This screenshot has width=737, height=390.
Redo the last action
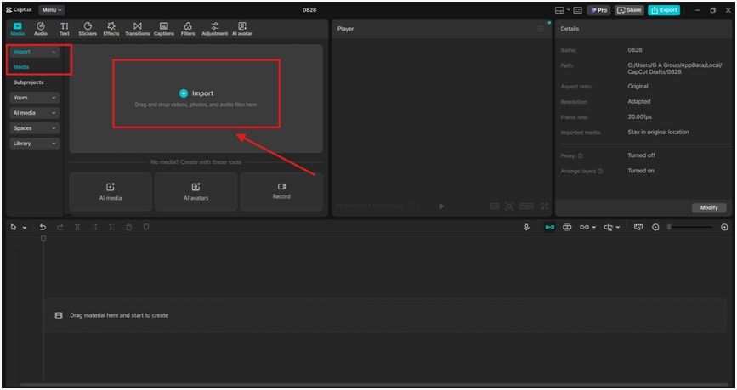pos(60,228)
